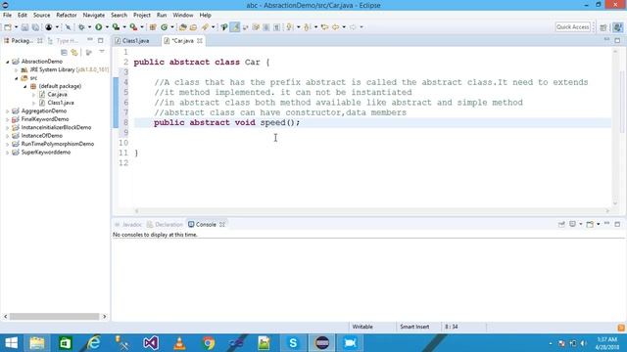Switch to the Class1.java editor tab
Viewport: 627px width, 352px height.
pyautogui.click(x=135, y=41)
